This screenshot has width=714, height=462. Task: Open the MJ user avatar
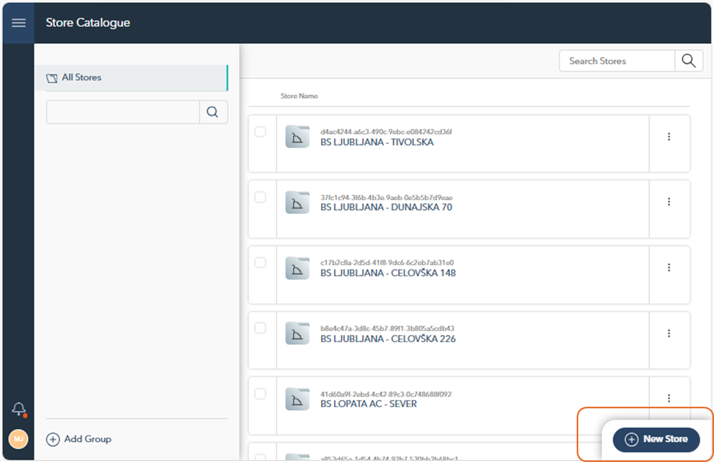pyautogui.click(x=19, y=439)
